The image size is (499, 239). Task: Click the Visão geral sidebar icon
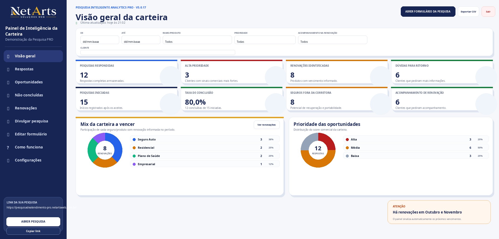point(8,56)
